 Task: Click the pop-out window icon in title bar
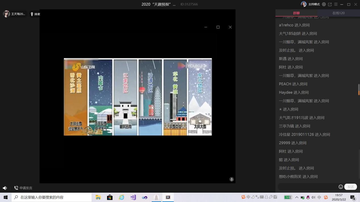point(330,4)
